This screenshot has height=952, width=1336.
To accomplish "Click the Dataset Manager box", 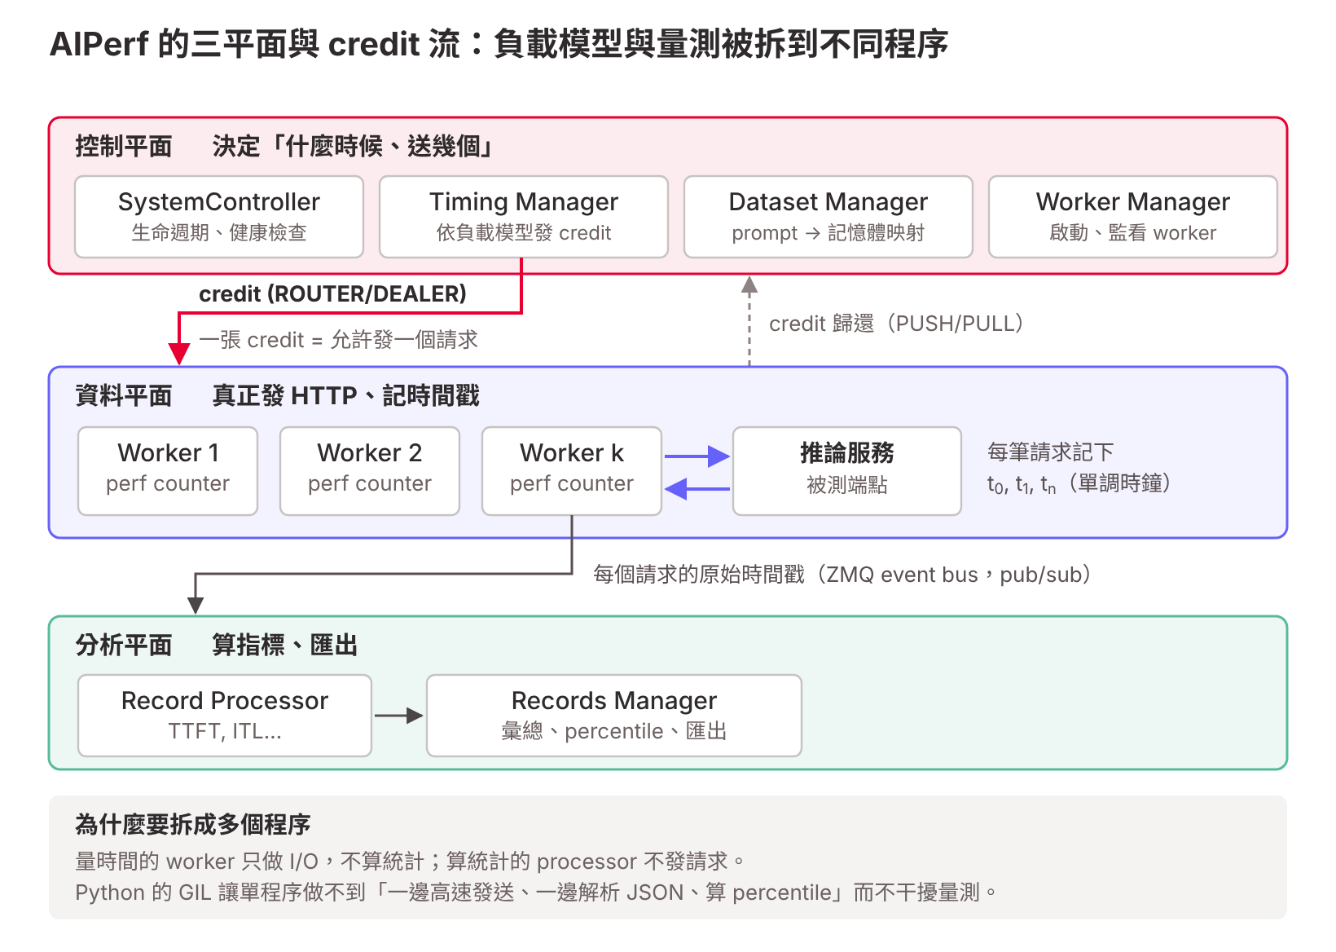I will (828, 217).
